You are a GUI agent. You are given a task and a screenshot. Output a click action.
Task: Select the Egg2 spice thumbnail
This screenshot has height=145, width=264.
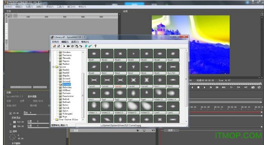click(x=120, y=95)
